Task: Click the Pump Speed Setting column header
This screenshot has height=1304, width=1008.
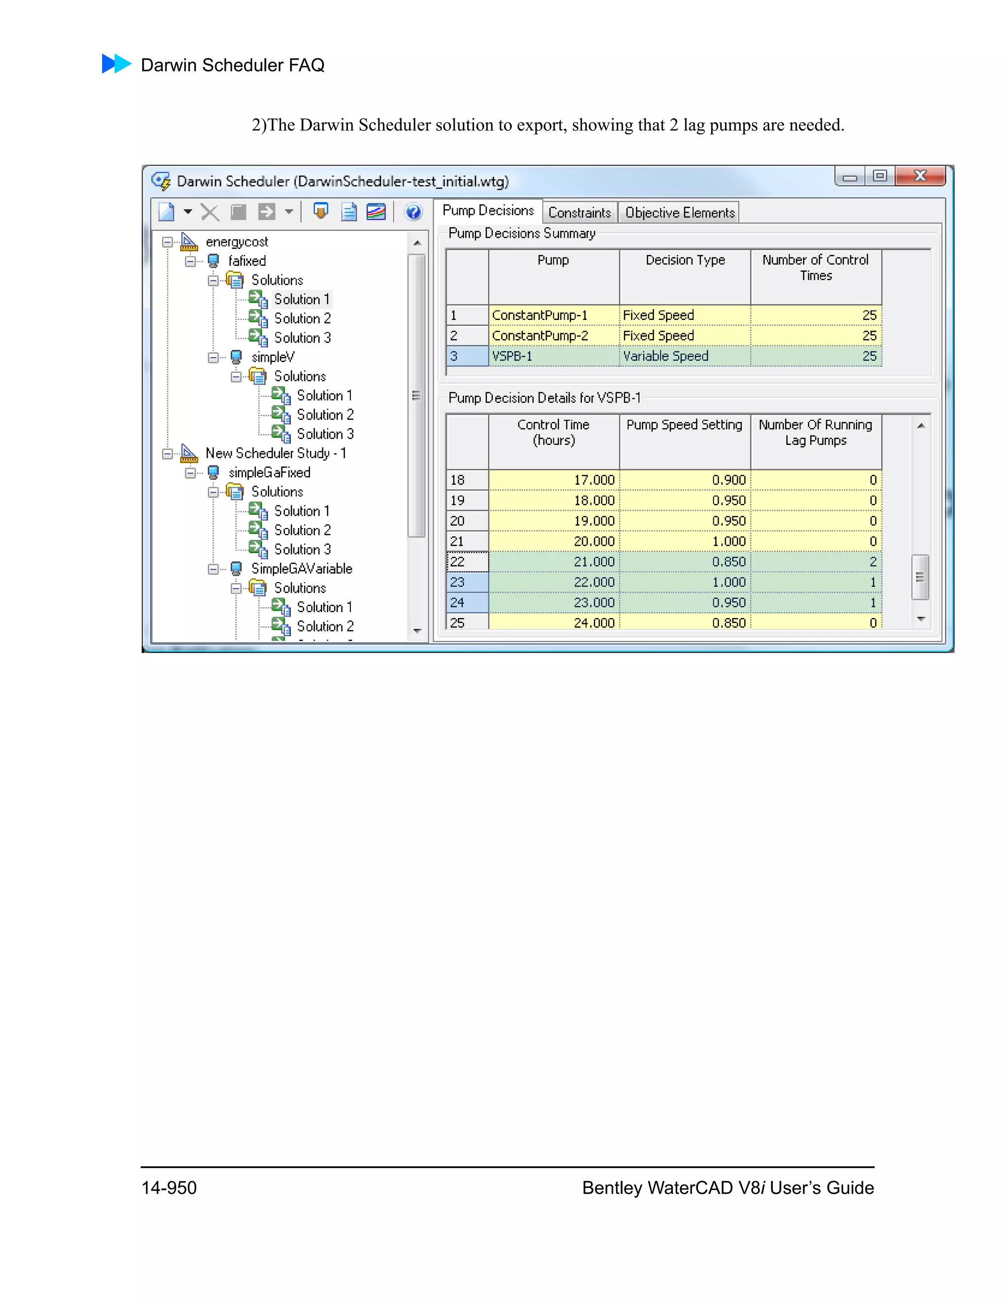Action: pyautogui.click(x=685, y=442)
